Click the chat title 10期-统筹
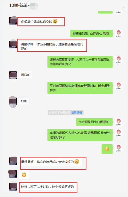 18,5
